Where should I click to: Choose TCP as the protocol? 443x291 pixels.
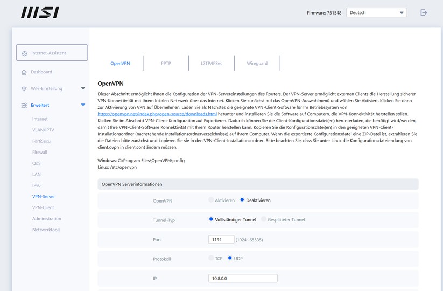[x=211, y=258]
